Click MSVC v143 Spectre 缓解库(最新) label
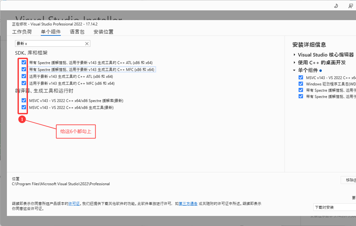 [x=76, y=100]
